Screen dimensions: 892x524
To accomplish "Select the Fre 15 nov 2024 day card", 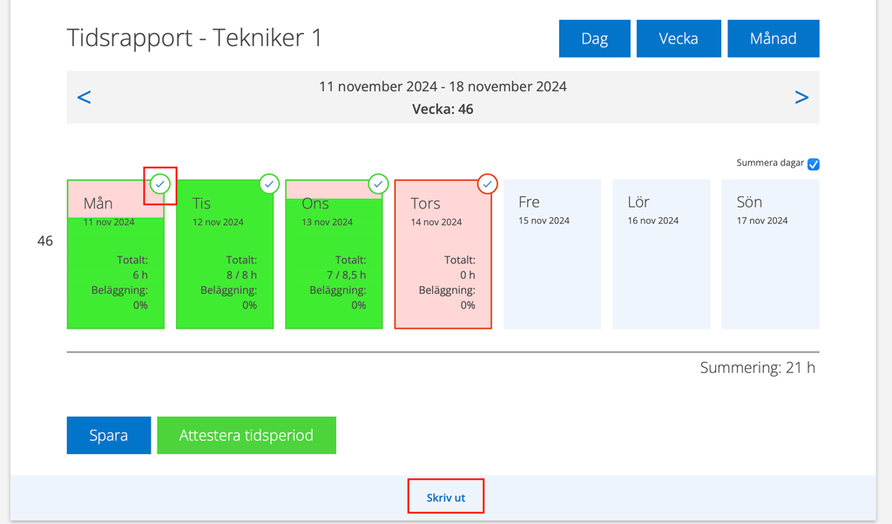I will pos(552,255).
